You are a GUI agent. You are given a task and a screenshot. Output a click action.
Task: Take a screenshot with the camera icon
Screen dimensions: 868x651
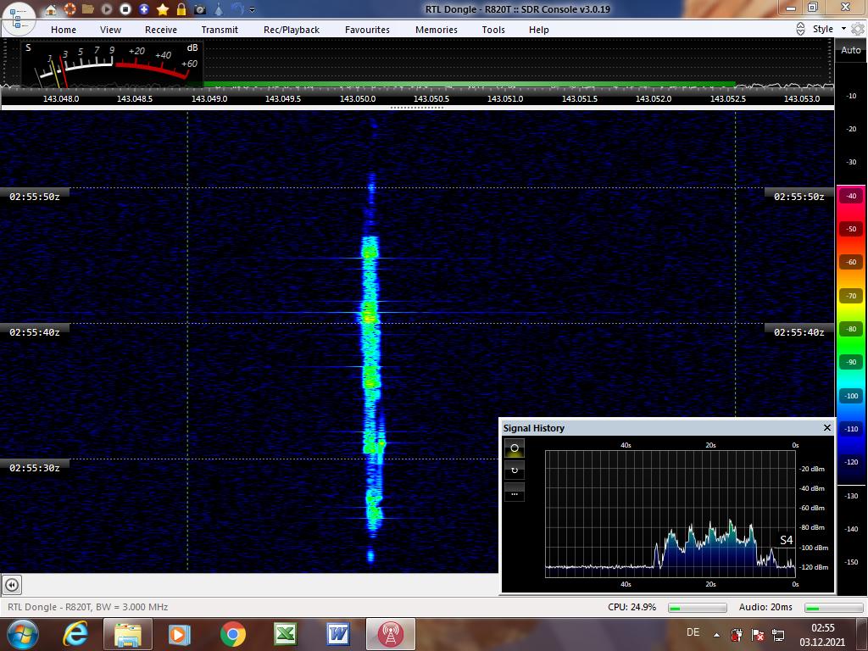(200, 9)
